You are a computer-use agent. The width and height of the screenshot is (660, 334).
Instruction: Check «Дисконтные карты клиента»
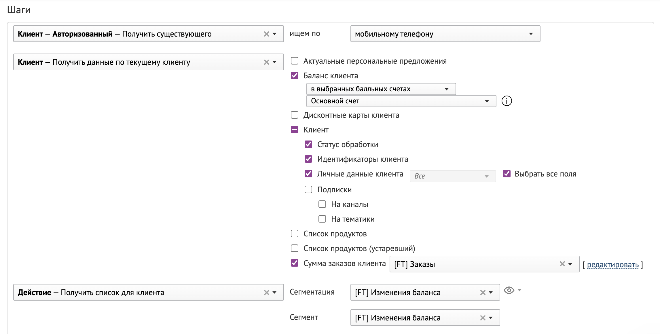point(294,115)
